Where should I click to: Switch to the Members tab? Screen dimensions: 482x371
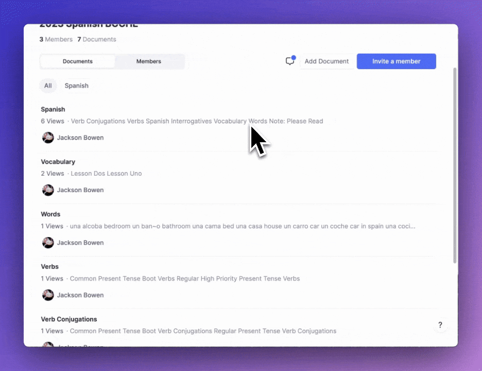point(149,61)
